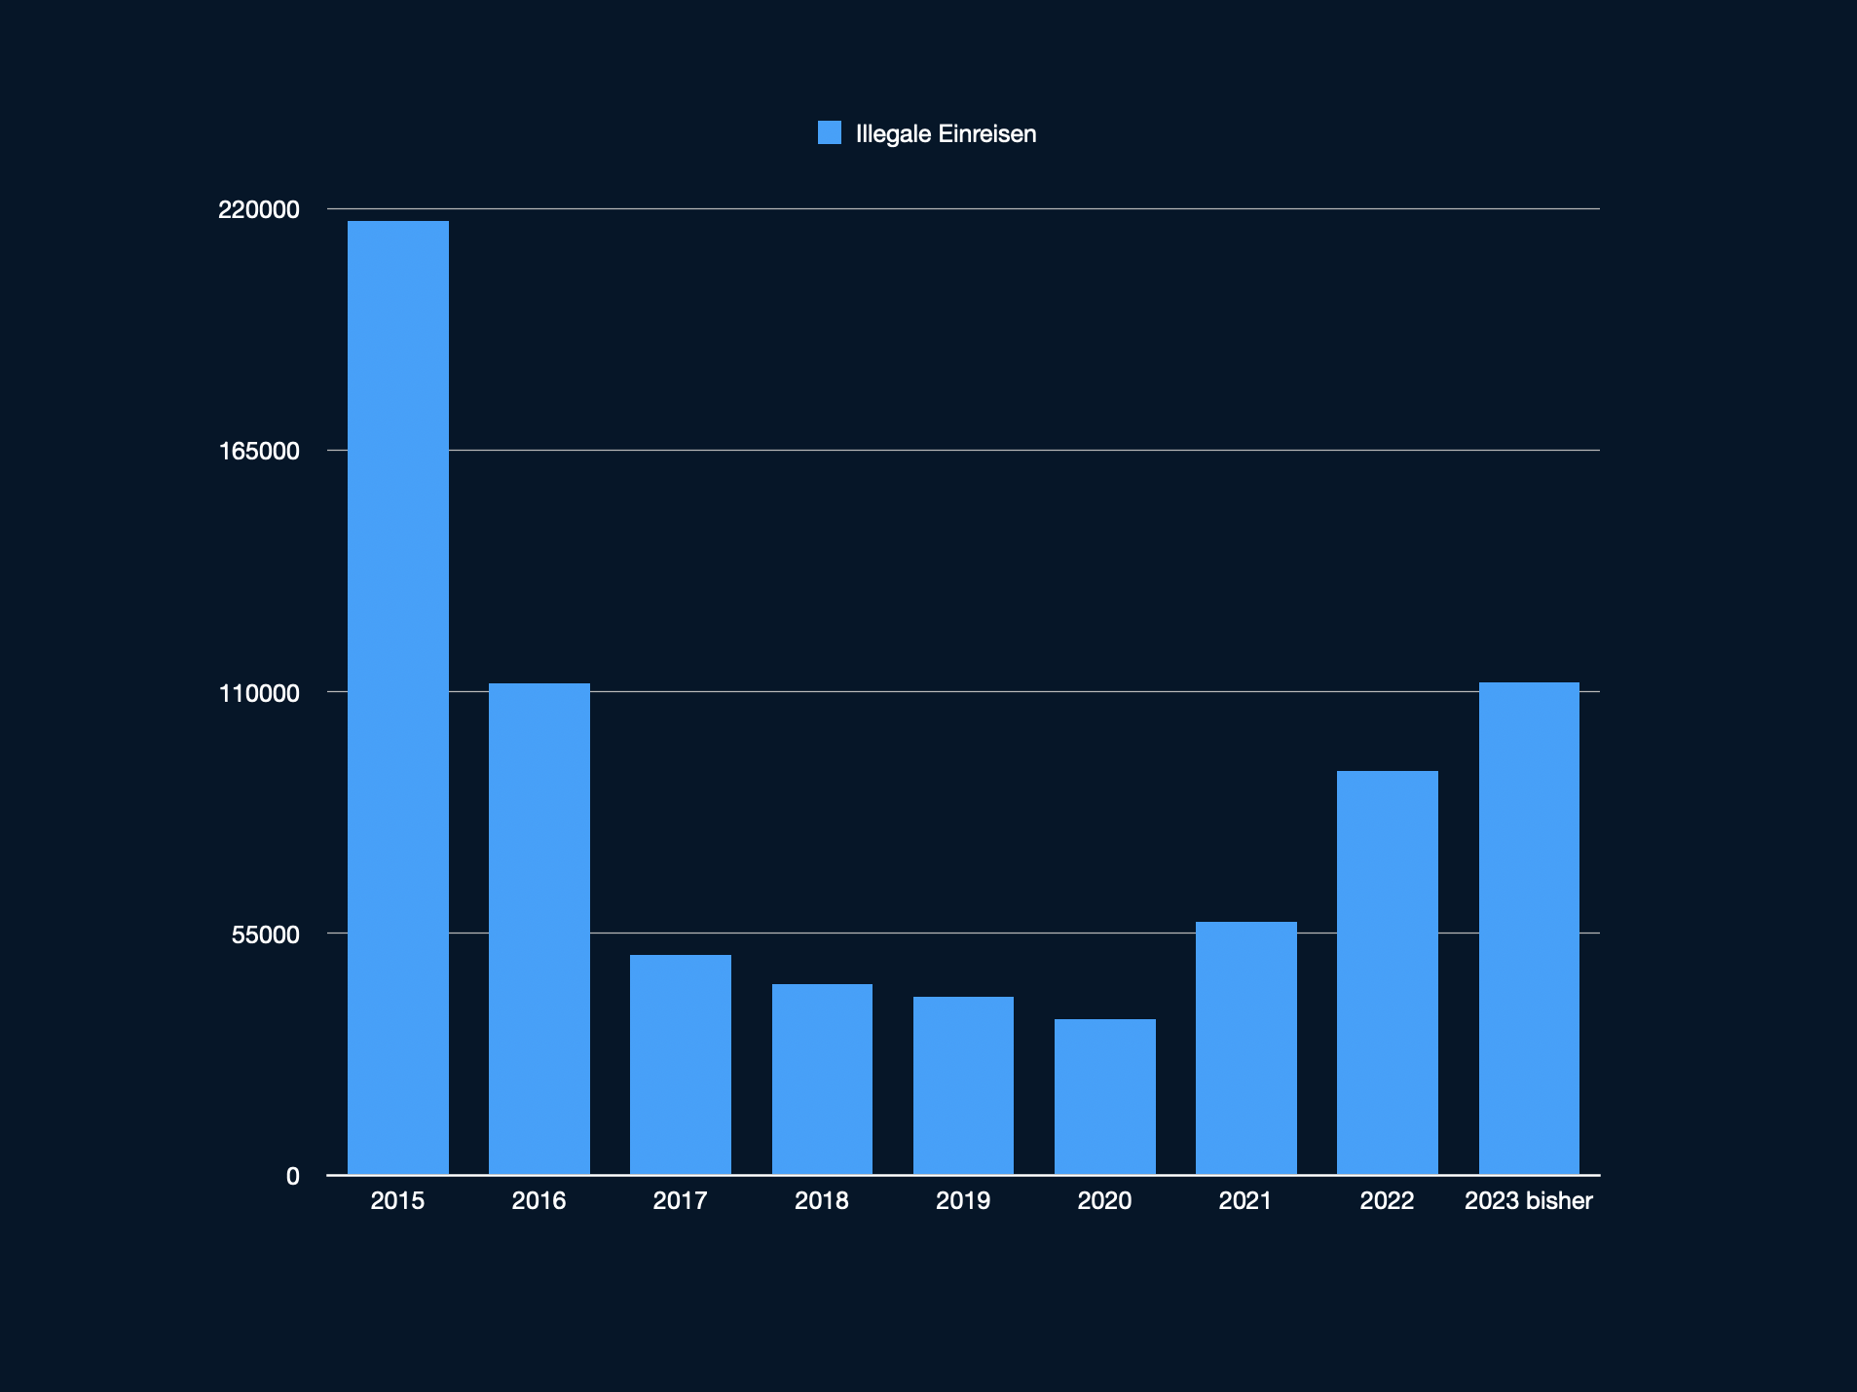Click the 2020 x-axis label
Screen dimensions: 1857x1392
coord(1104,1200)
